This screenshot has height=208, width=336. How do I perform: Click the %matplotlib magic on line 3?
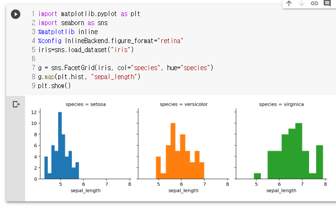click(56, 32)
